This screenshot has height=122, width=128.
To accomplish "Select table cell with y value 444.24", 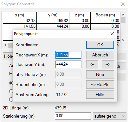I will tap(53, 26).
